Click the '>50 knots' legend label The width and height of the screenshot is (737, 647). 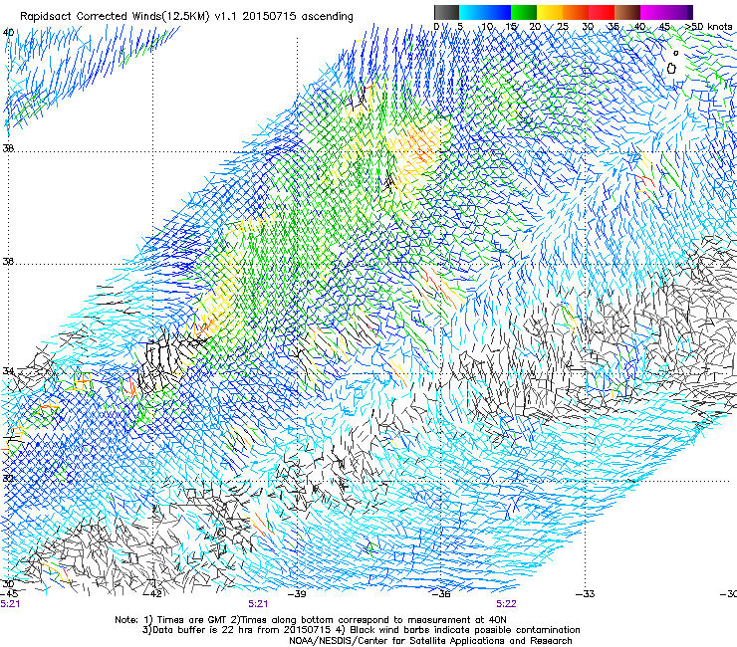coord(708,26)
